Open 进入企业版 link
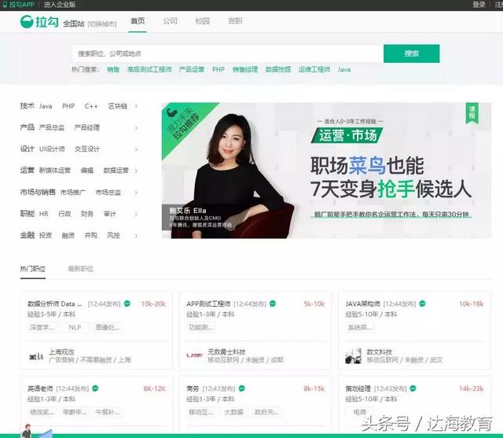503x438 pixels. pos(60,5)
